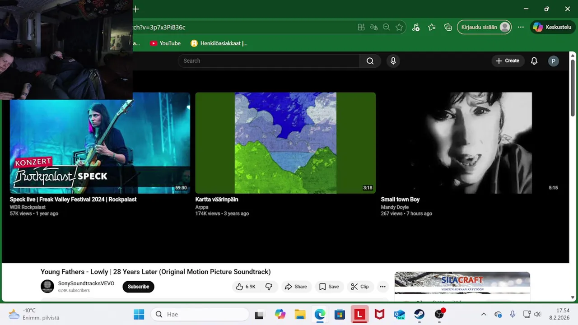
Task: Share the Young Fathers video
Action: click(296, 287)
